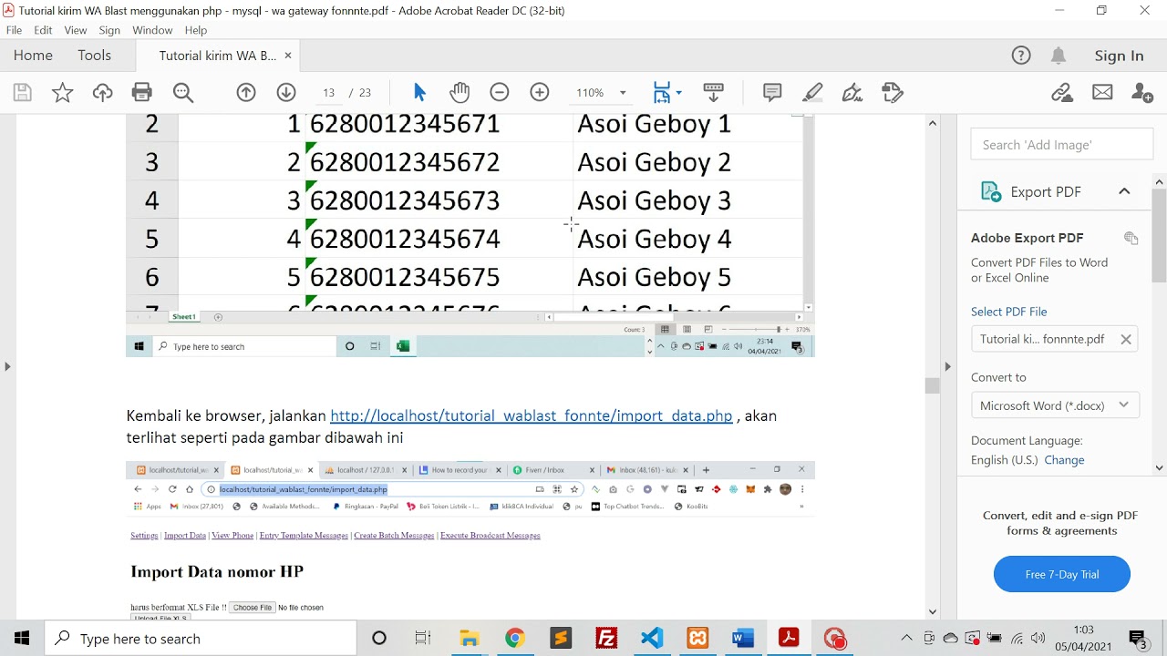The image size is (1167, 656).
Task: Click the right panel scrollbar thumb
Action: (1160, 235)
